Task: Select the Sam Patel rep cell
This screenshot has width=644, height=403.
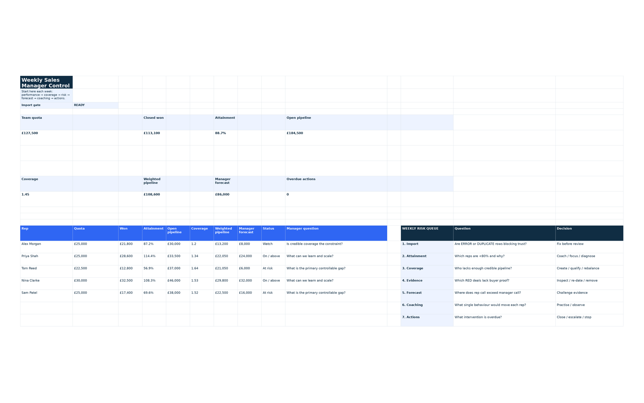Action: [x=46, y=296]
